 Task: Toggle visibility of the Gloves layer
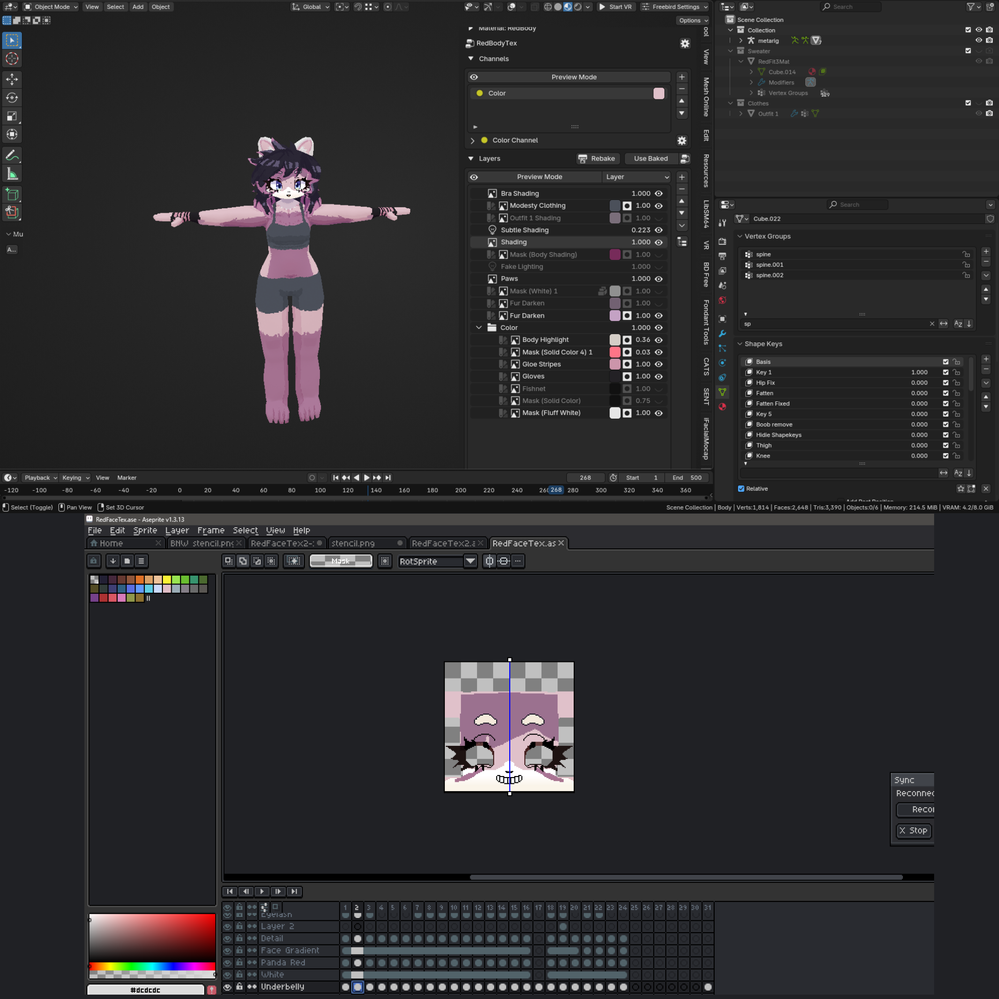659,377
